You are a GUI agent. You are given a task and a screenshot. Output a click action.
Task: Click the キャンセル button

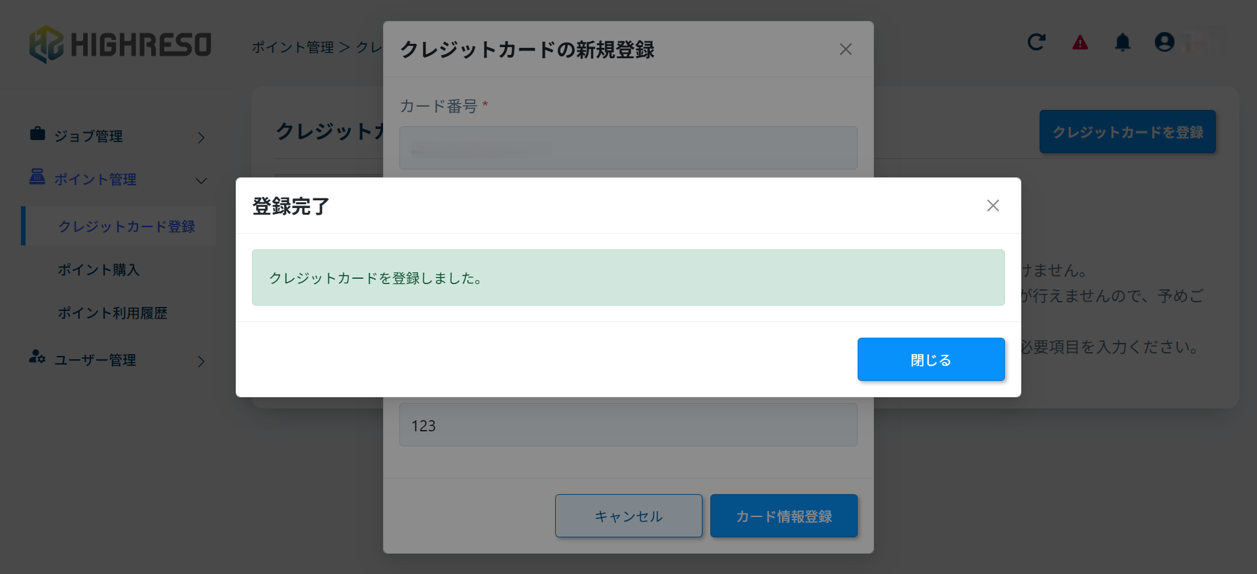(628, 516)
